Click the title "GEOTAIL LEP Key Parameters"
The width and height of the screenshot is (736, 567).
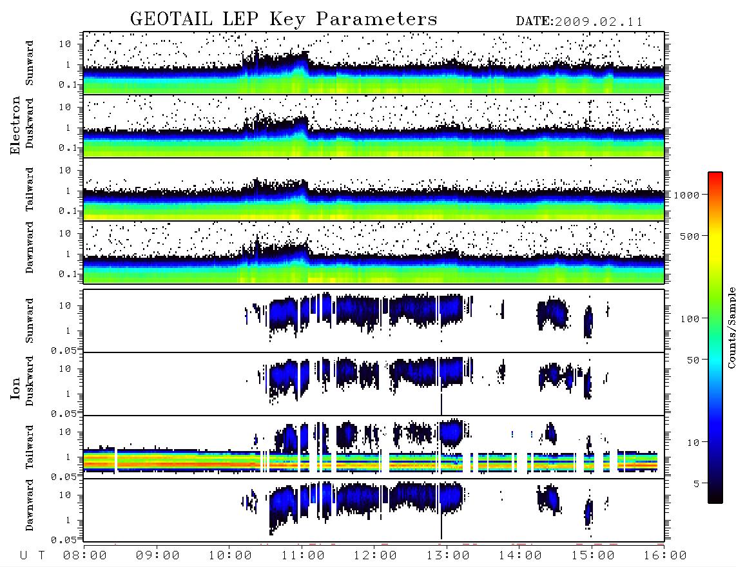pyautogui.click(x=284, y=19)
